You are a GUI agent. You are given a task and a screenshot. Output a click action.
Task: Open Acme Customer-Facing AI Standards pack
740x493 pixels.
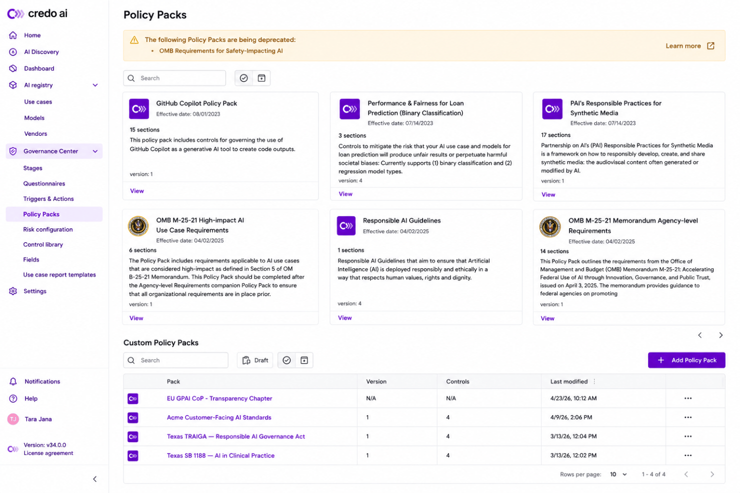pos(219,418)
